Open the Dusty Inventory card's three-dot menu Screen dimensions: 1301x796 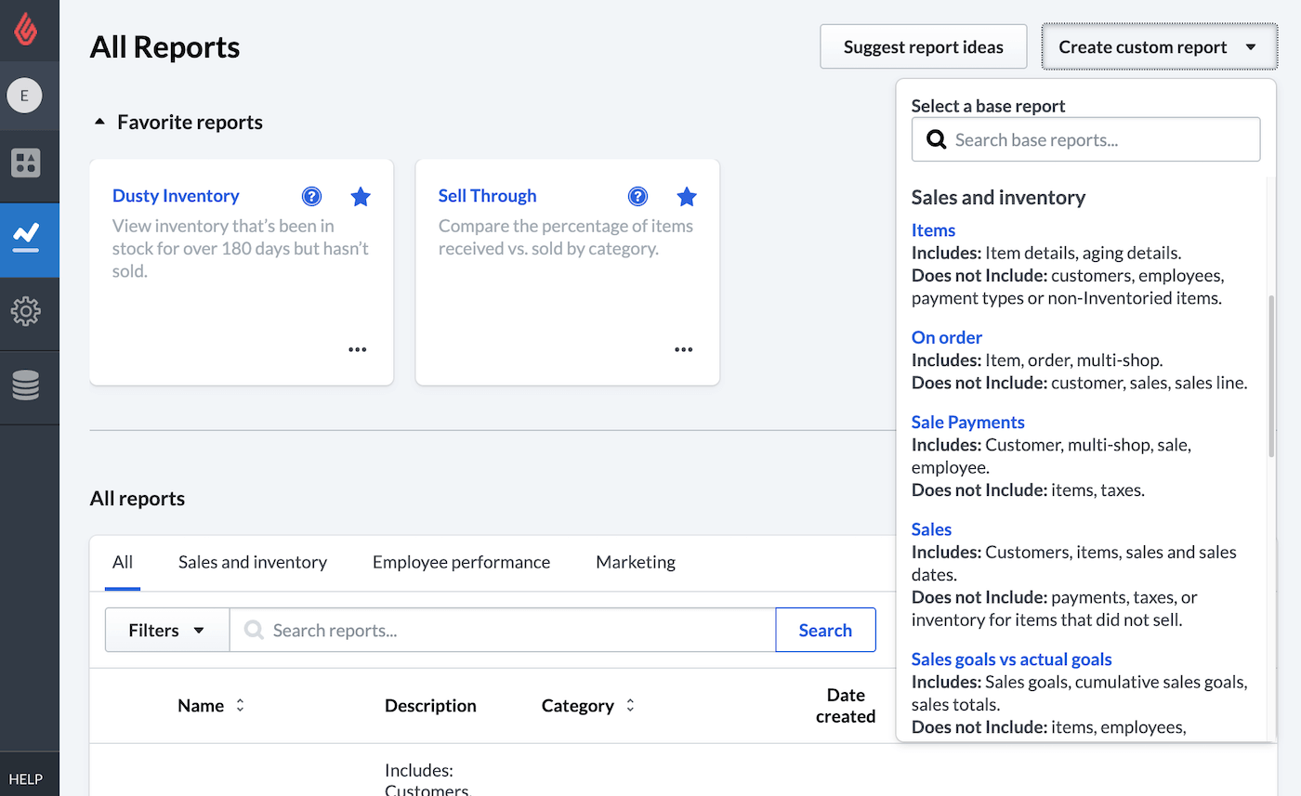pyautogui.click(x=358, y=350)
